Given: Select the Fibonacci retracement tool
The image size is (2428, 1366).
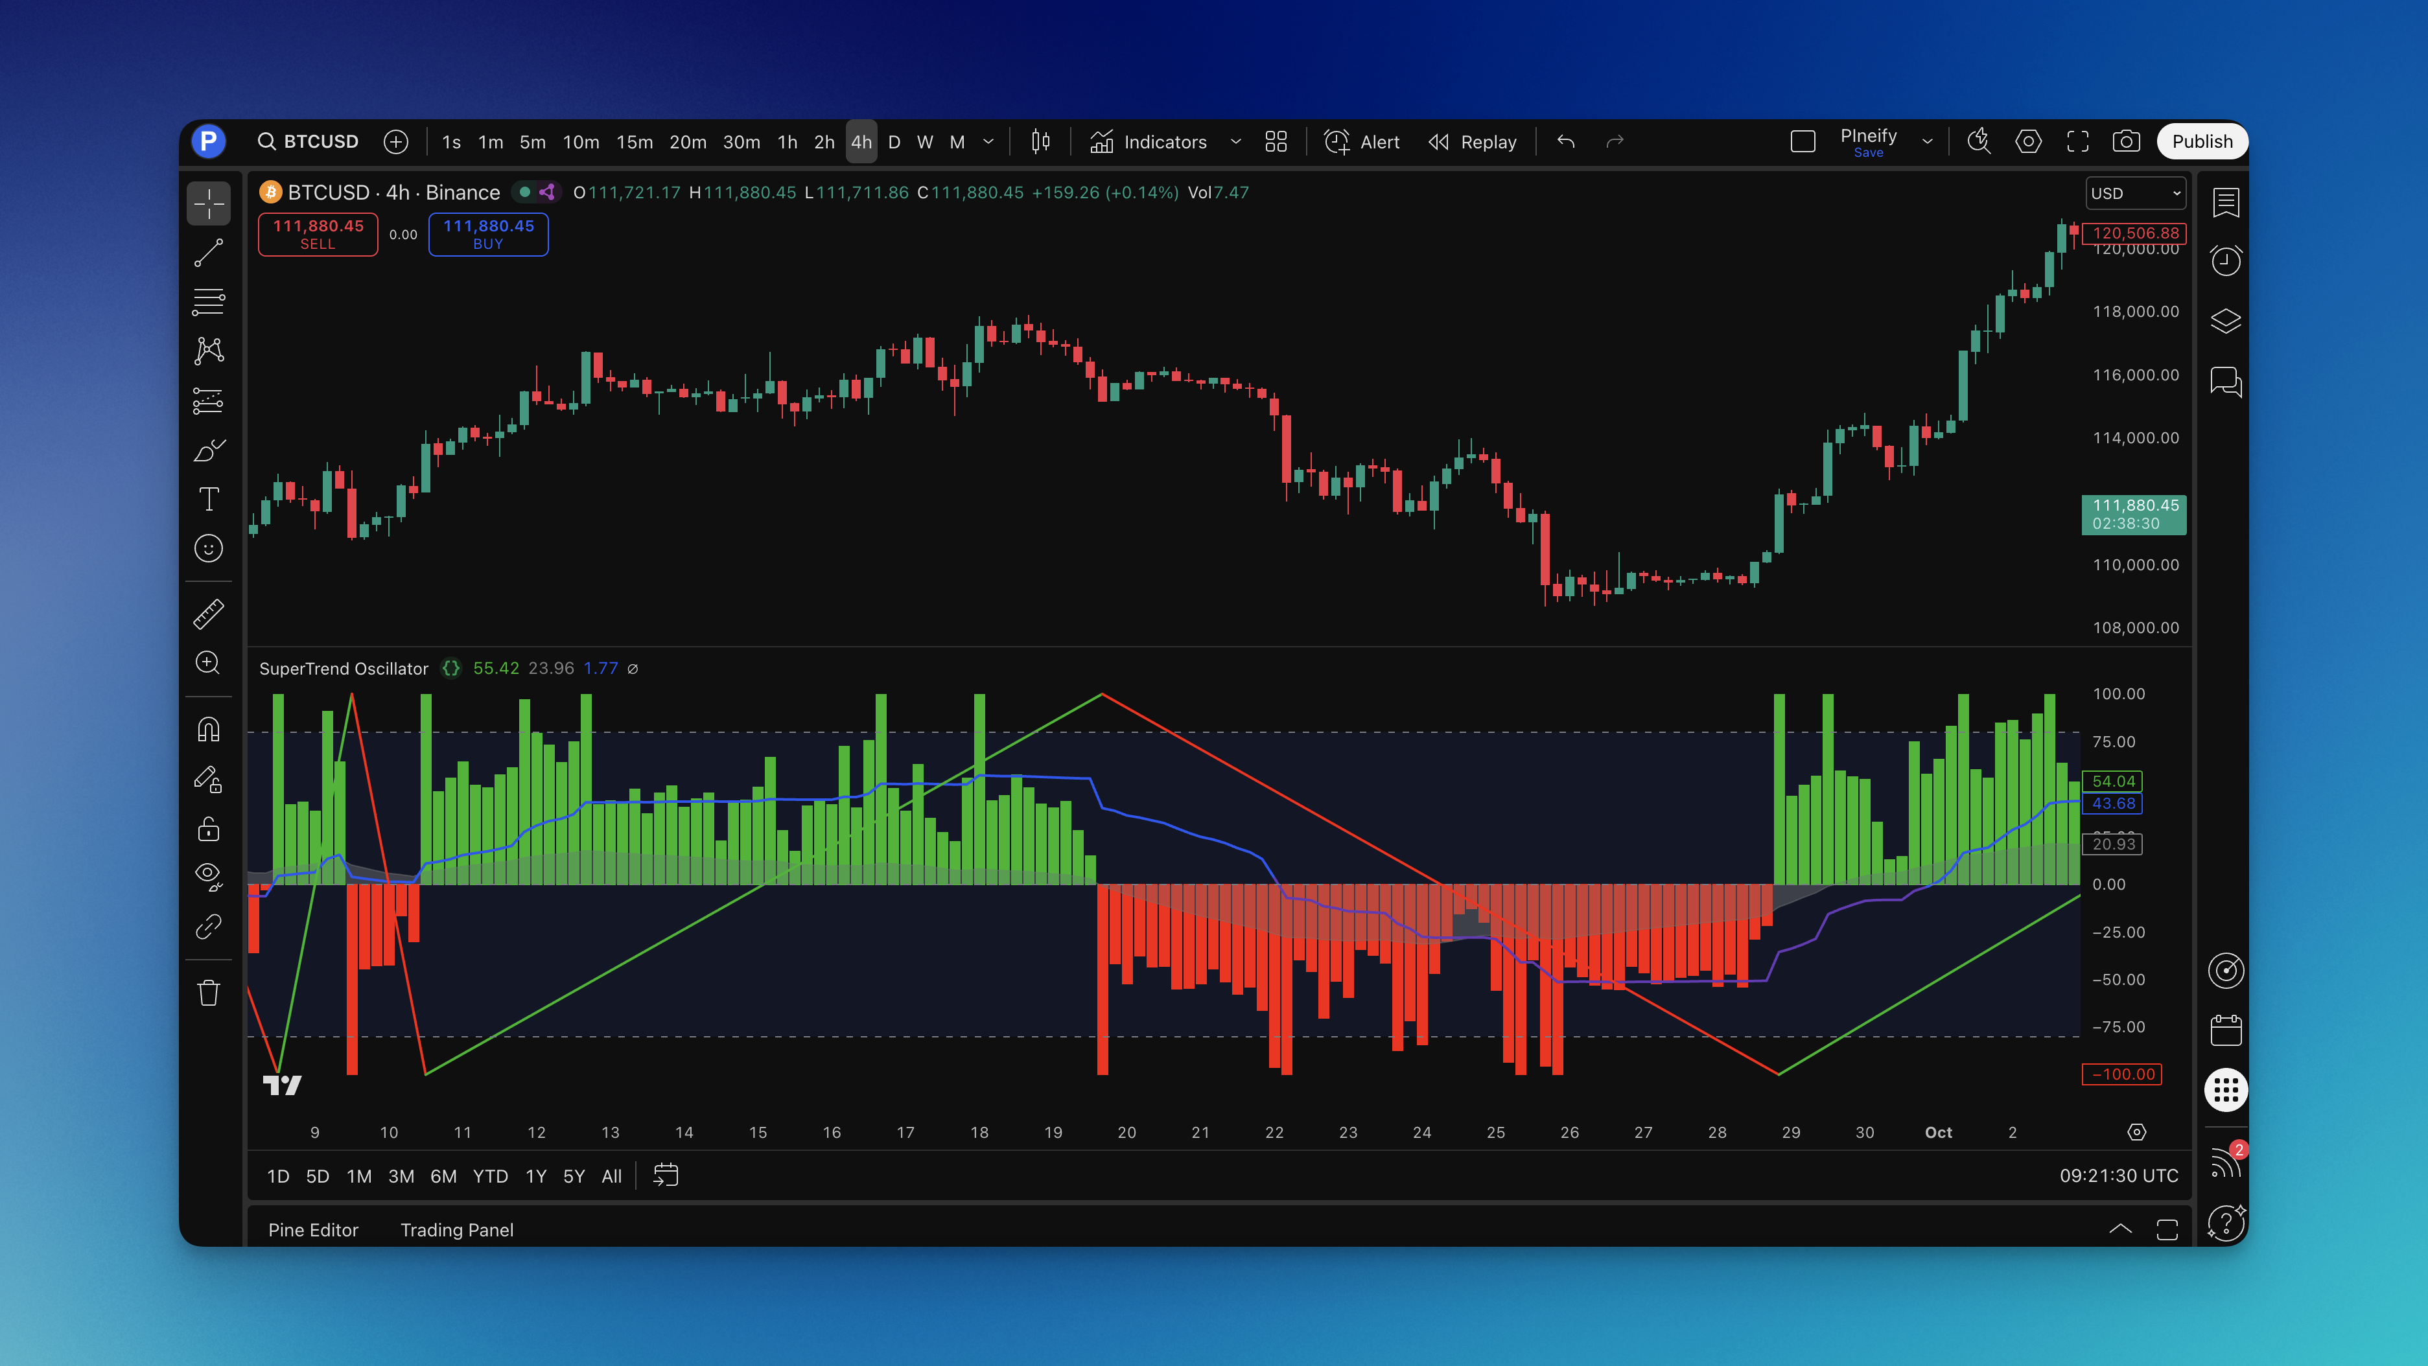Looking at the screenshot, I should (208, 301).
